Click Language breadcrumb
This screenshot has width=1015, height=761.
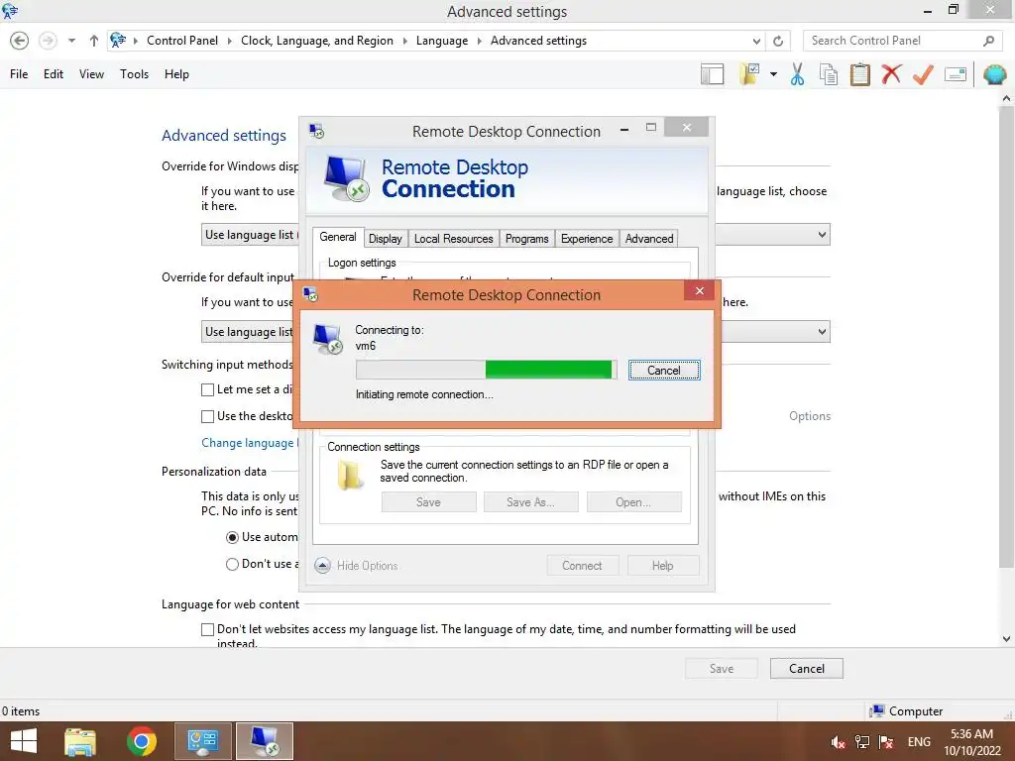pyautogui.click(x=441, y=41)
